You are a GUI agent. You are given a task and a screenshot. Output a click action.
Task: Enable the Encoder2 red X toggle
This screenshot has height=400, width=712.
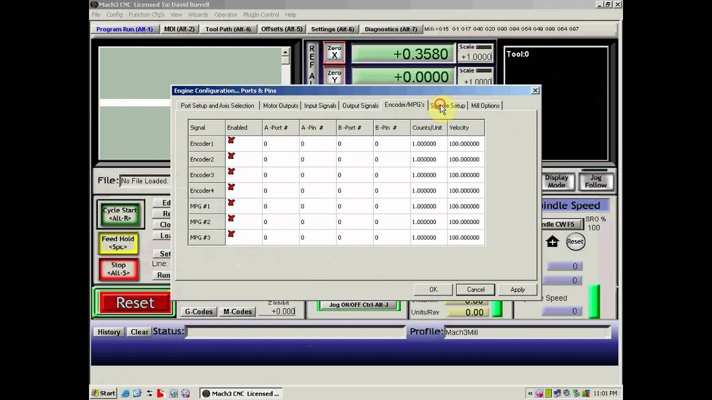coord(231,156)
